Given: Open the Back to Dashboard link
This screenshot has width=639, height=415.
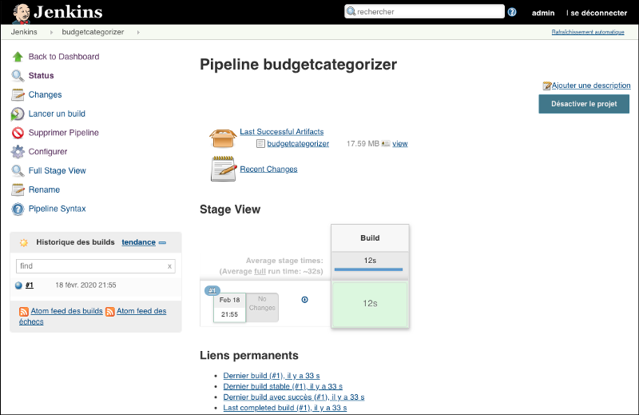Looking at the screenshot, I should pyautogui.click(x=64, y=57).
